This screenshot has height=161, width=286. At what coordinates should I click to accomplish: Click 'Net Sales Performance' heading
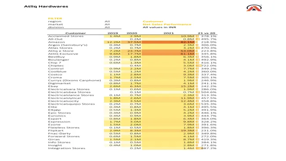tap(167, 25)
